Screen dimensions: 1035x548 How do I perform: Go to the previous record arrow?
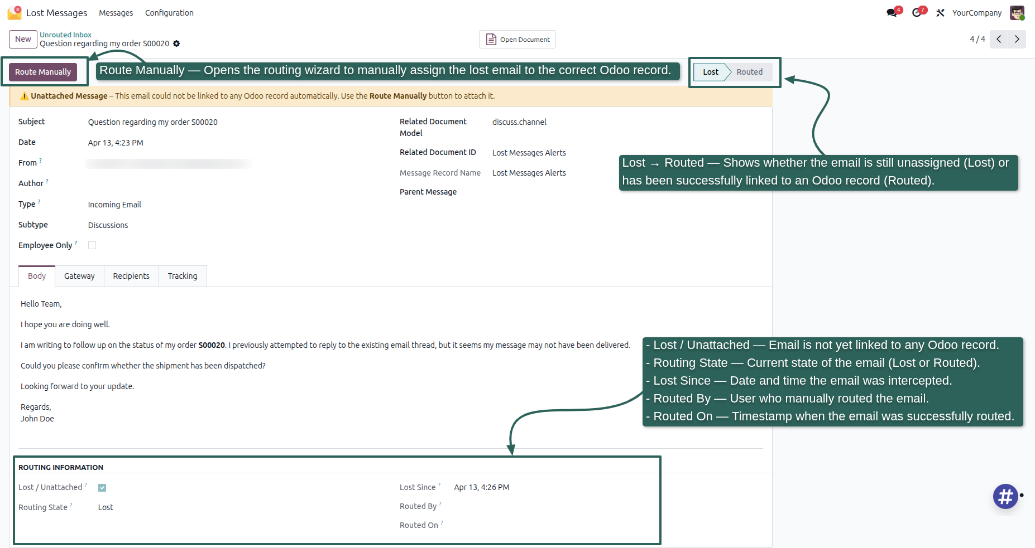click(x=999, y=39)
